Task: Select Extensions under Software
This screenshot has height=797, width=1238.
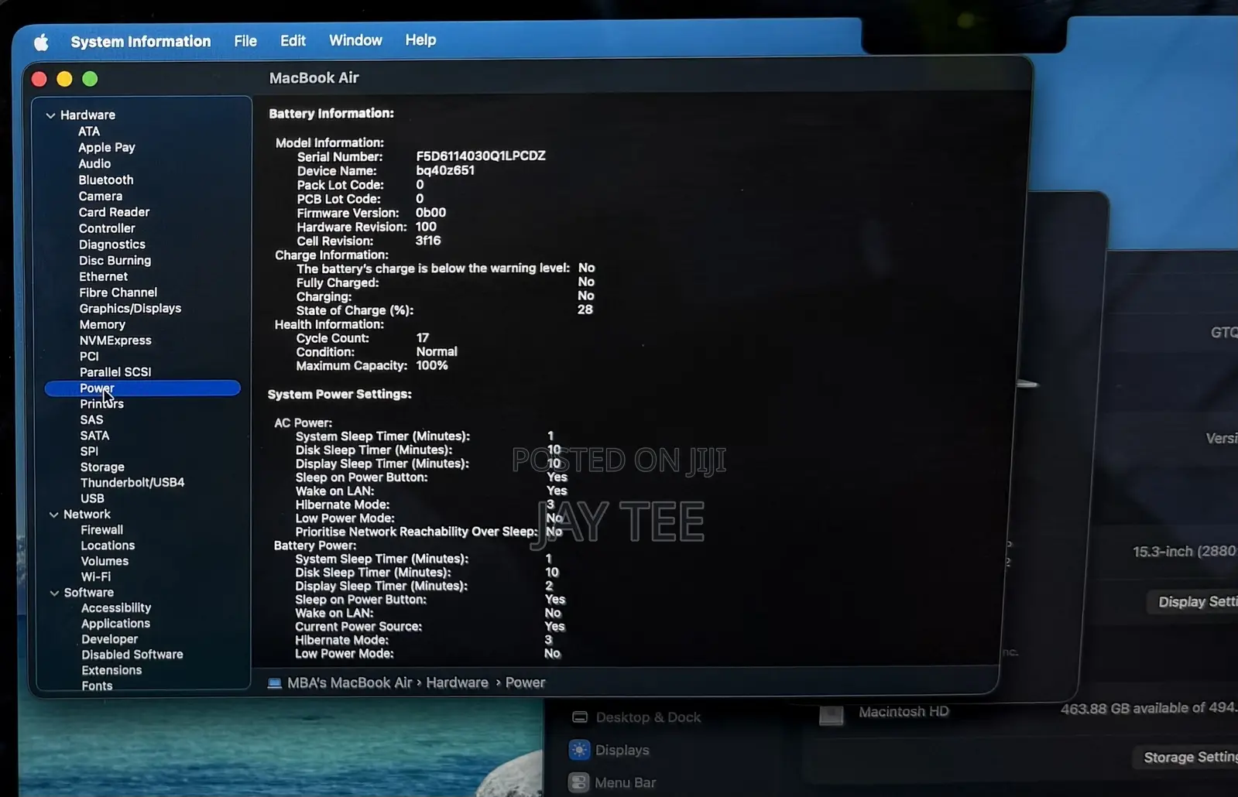Action: [x=111, y=671]
